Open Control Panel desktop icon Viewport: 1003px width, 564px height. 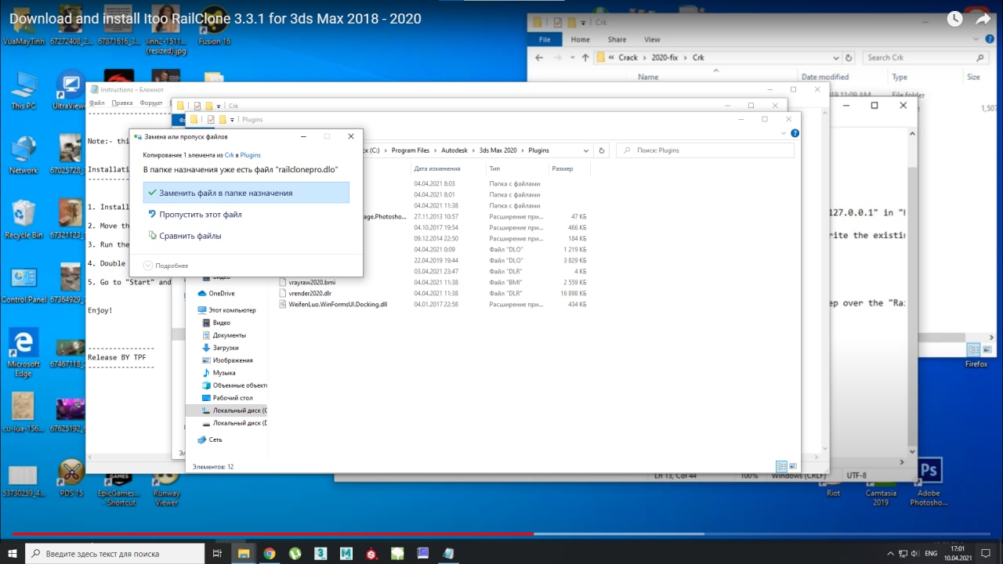click(x=24, y=285)
